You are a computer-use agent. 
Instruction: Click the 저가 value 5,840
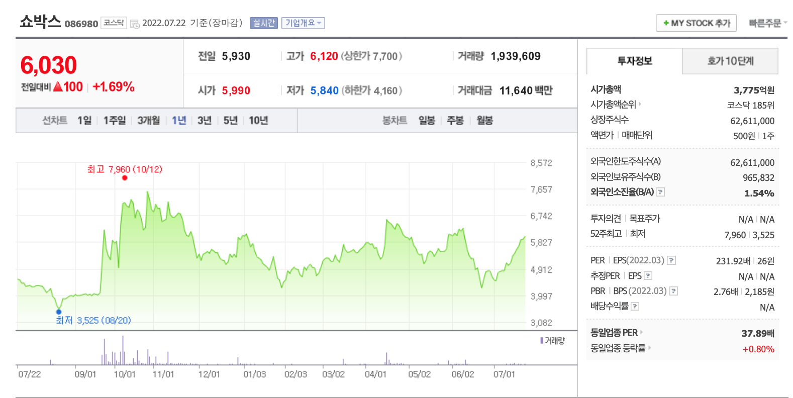click(324, 90)
